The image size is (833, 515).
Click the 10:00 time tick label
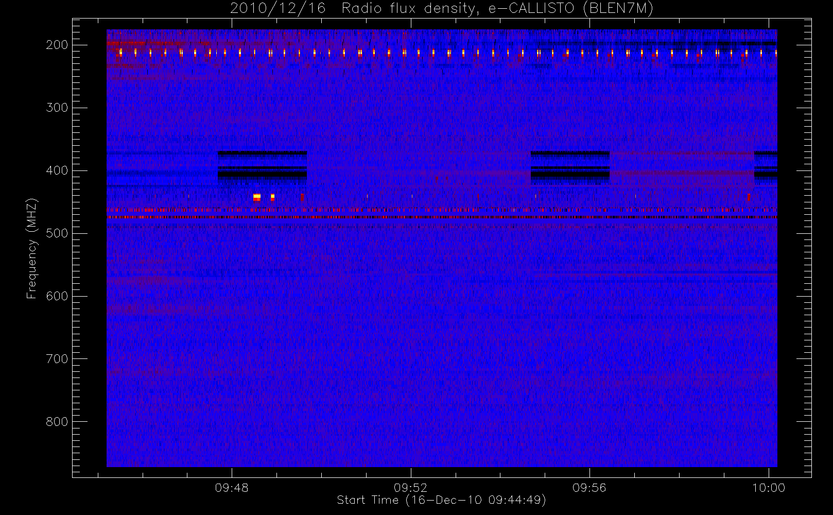[769, 488]
